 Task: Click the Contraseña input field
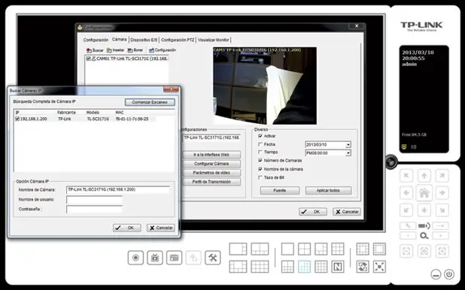[94, 210]
